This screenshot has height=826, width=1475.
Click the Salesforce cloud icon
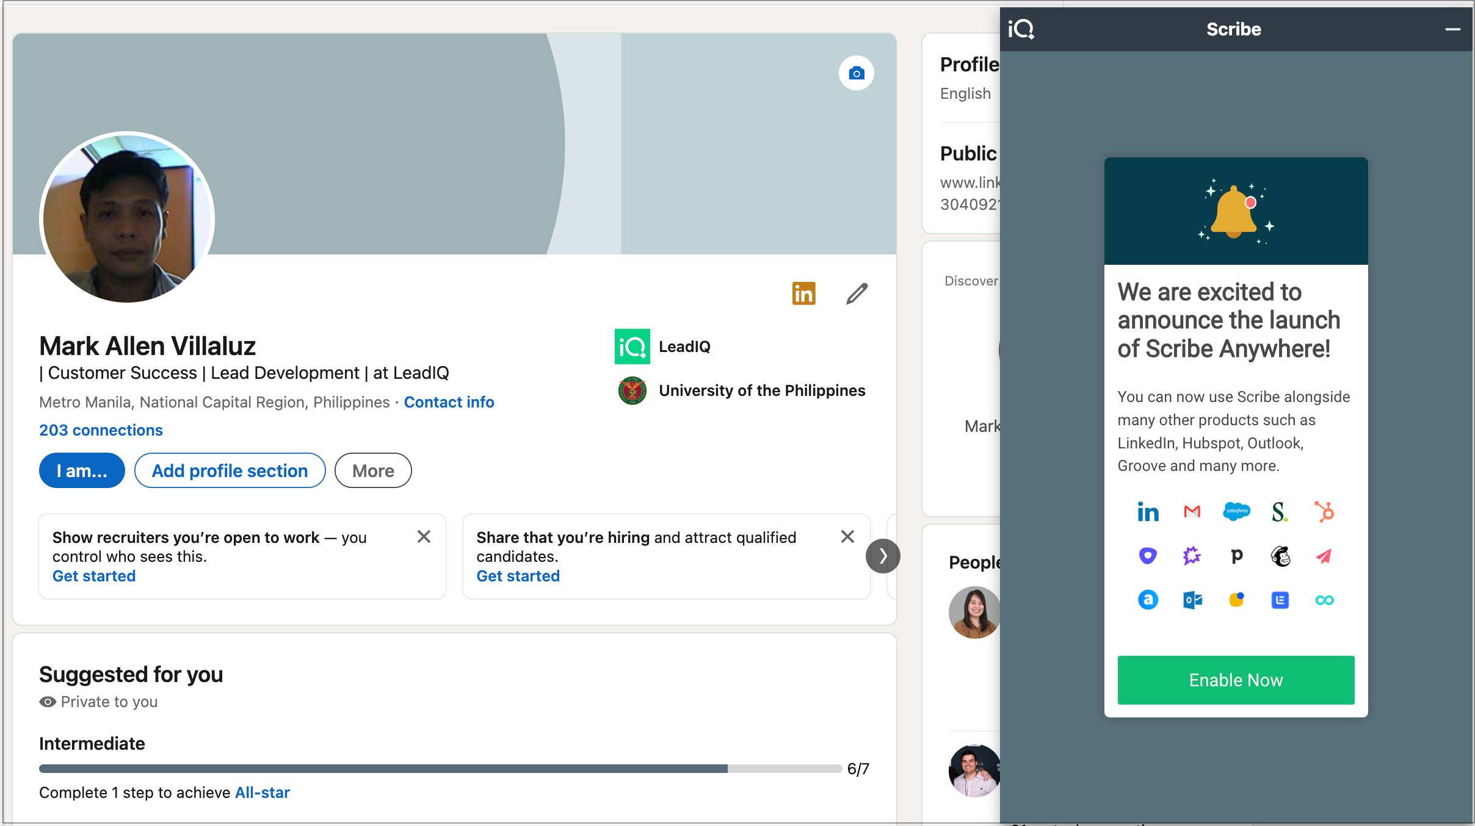point(1236,512)
